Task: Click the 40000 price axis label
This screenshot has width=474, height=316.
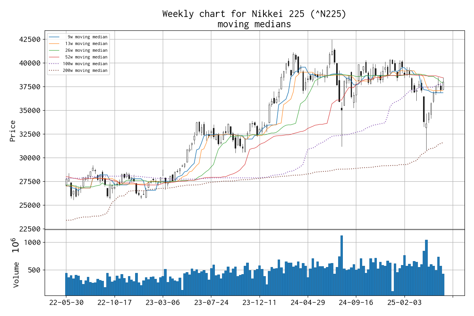Action: [x=30, y=63]
